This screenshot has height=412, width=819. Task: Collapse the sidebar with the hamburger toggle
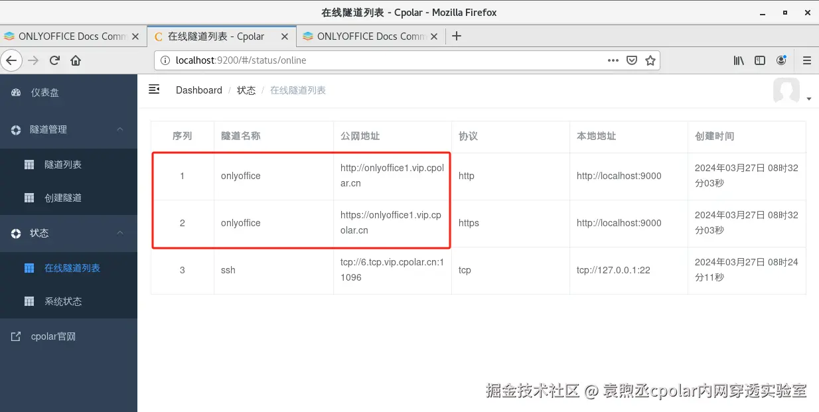154,90
